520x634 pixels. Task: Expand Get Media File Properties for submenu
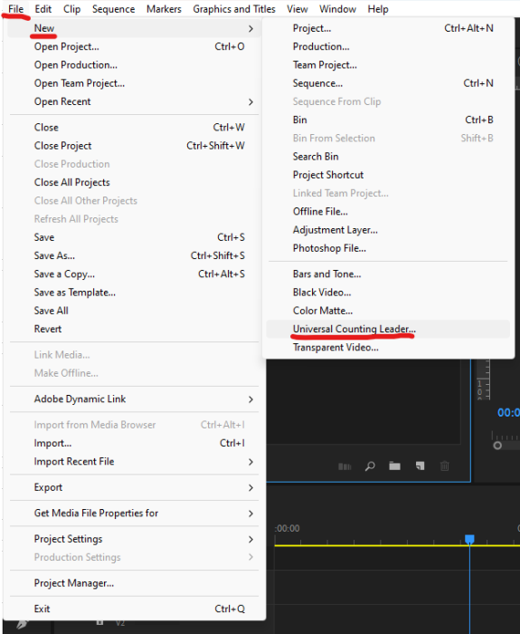click(134, 514)
